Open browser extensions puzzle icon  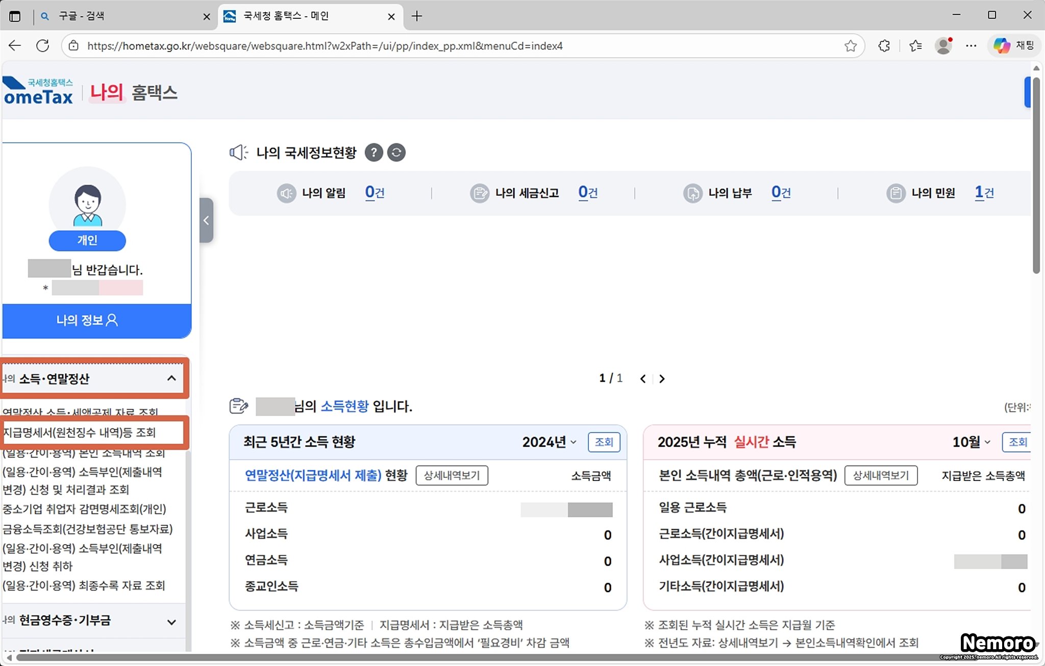[x=884, y=46]
